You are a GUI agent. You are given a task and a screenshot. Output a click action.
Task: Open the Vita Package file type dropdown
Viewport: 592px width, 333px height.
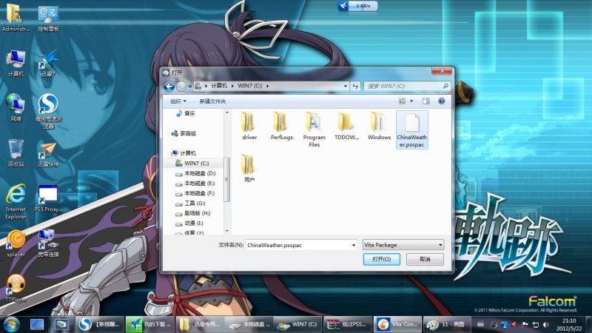point(403,245)
